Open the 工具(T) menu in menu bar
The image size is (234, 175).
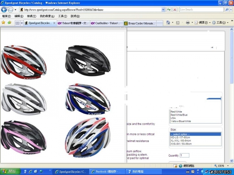coord(63,16)
